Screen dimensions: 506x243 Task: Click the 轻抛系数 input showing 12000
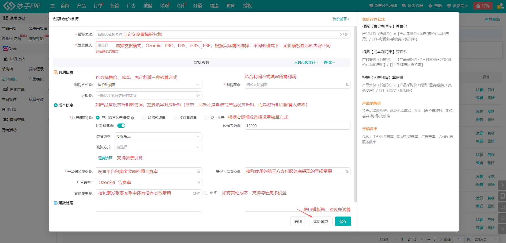coord(297,125)
